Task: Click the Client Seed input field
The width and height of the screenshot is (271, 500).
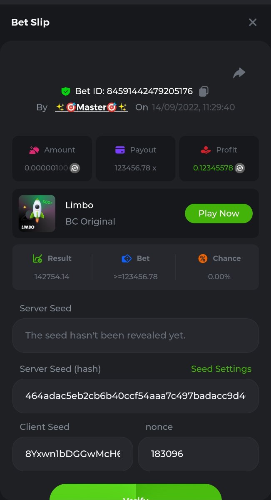Action: pos(73,454)
